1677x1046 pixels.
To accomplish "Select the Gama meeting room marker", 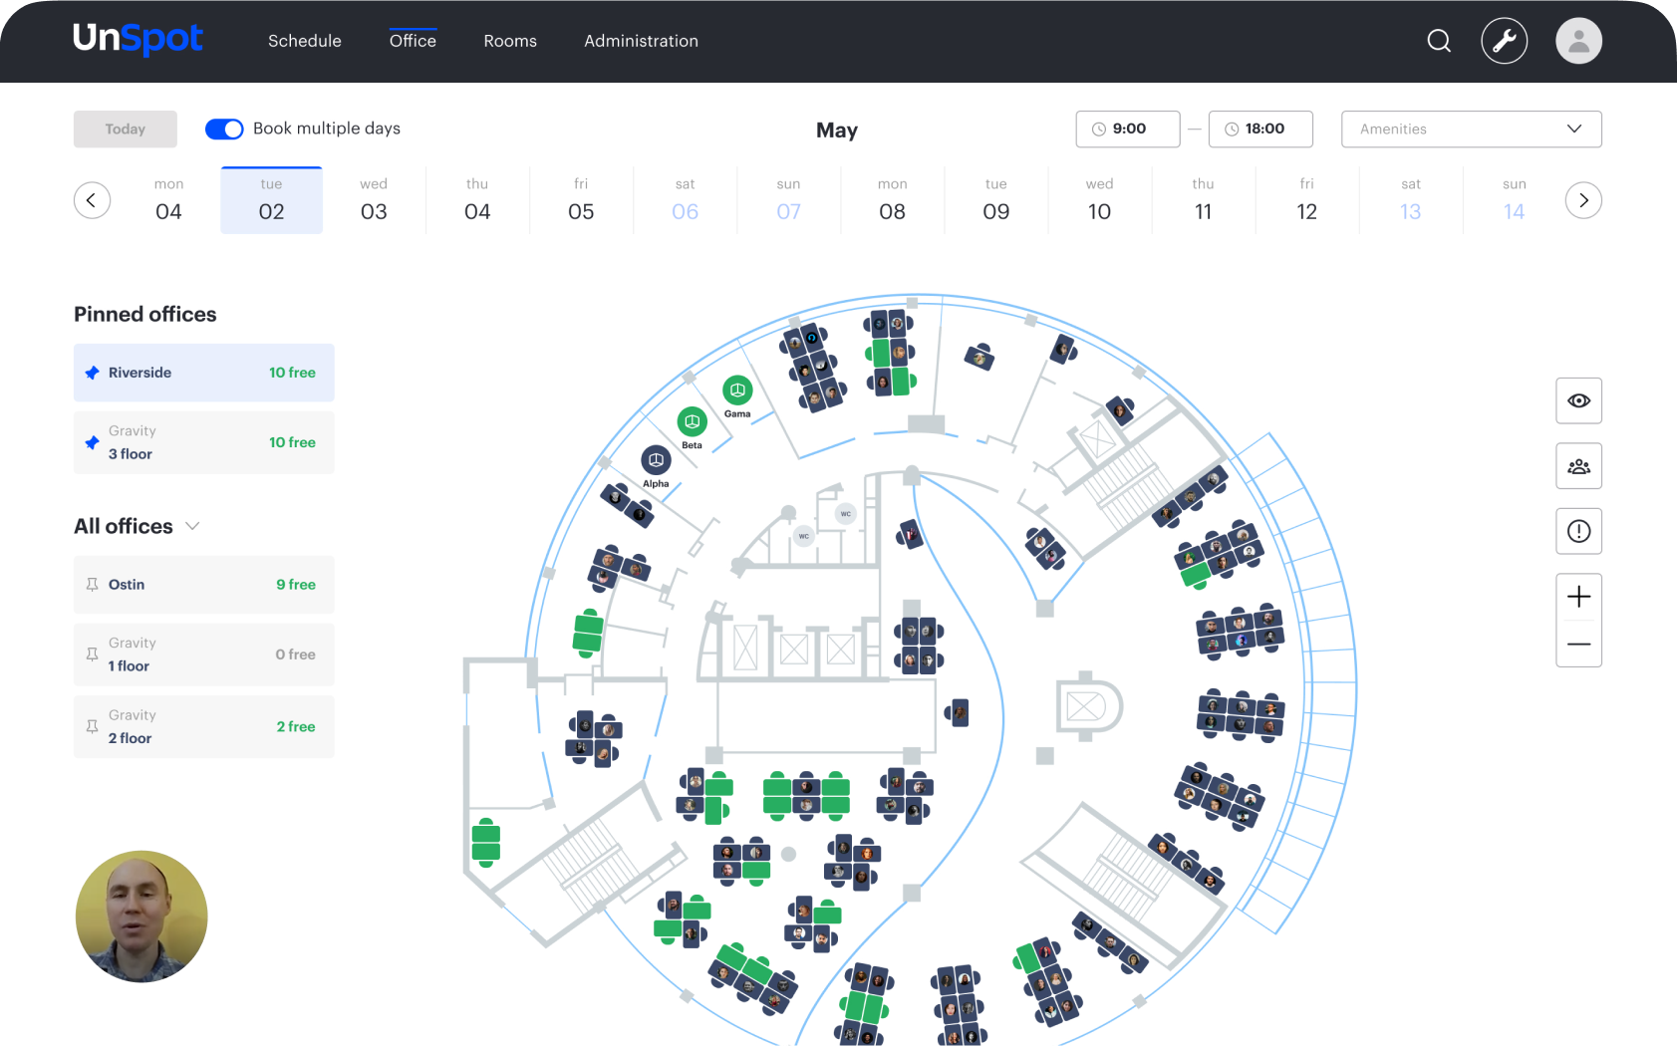I will [x=737, y=391].
